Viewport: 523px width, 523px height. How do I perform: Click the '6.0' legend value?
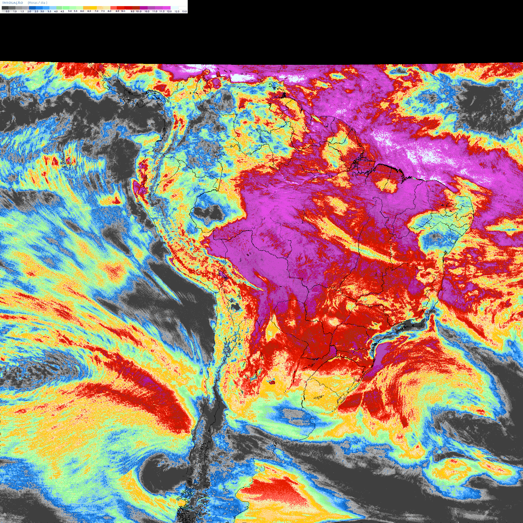pos(82,11)
